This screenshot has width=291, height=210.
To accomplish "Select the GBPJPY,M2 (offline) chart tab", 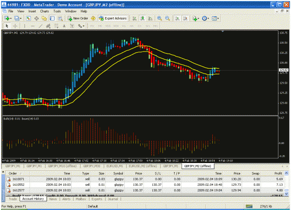I will tap(198, 166).
